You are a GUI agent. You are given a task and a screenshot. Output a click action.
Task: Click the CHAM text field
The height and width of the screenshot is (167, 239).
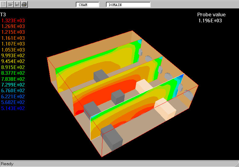(x=88, y=5)
